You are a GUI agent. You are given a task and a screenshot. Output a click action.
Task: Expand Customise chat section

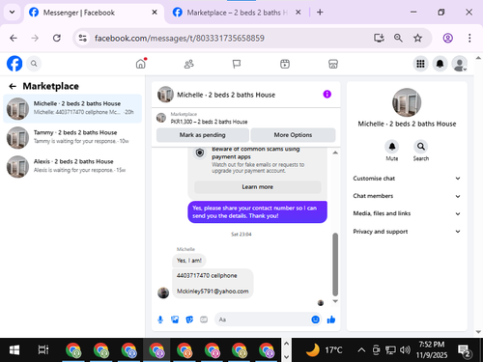click(x=407, y=179)
